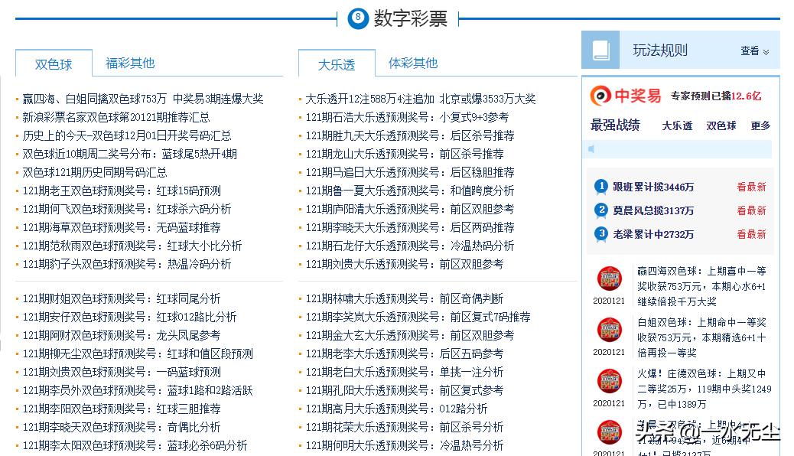
Task: Click 看最新 for 跟班累计揽3446万
Action: pyautogui.click(x=751, y=187)
